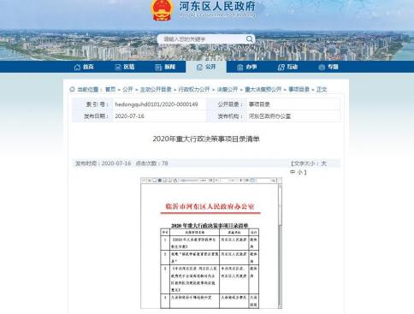The width and height of the screenshot is (414, 314).
Task: Click the search magnifier icon
Action: tap(249, 39)
